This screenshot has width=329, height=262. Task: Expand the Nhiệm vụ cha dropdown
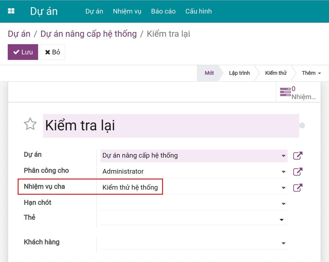tap(283, 188)
